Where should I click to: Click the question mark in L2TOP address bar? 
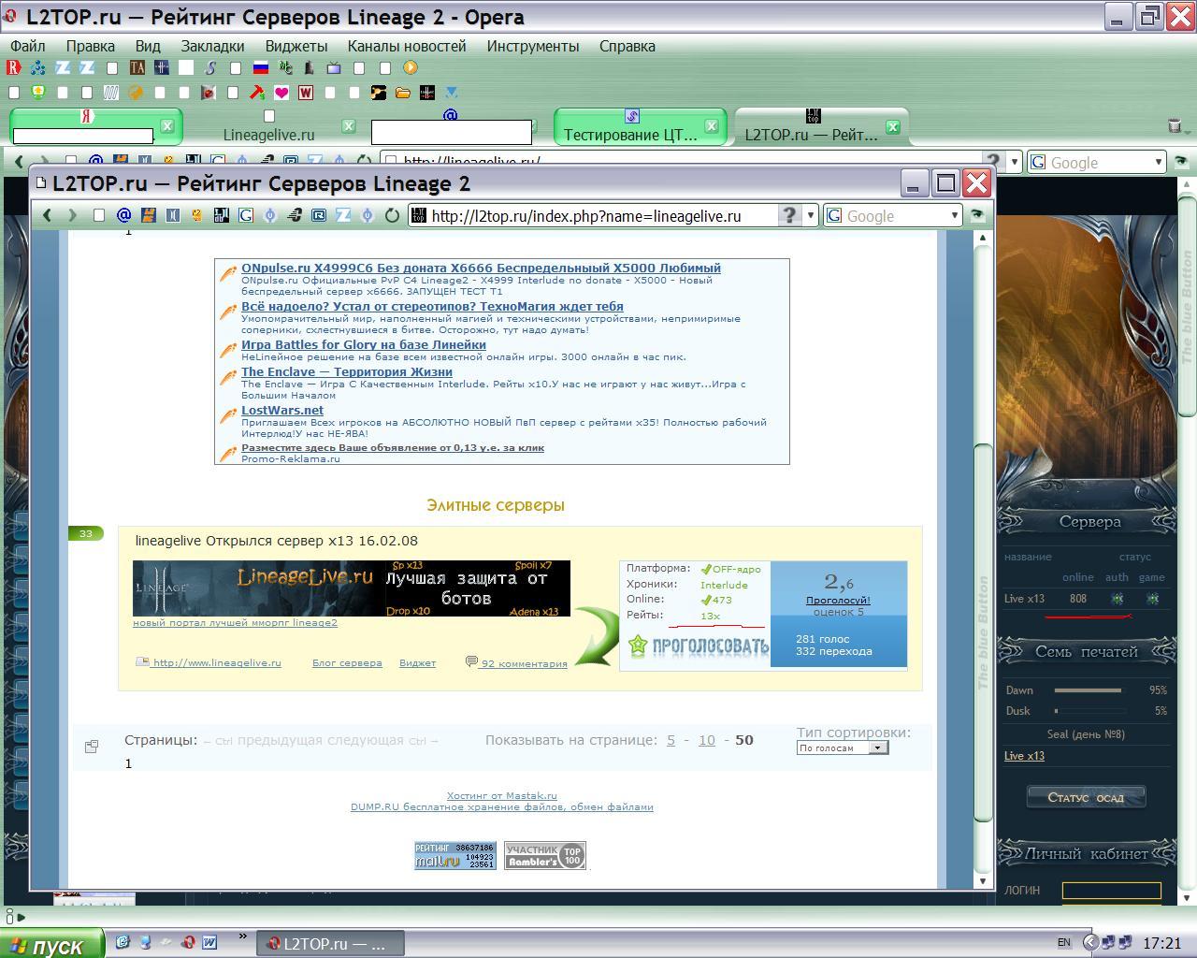pos(789,215)
